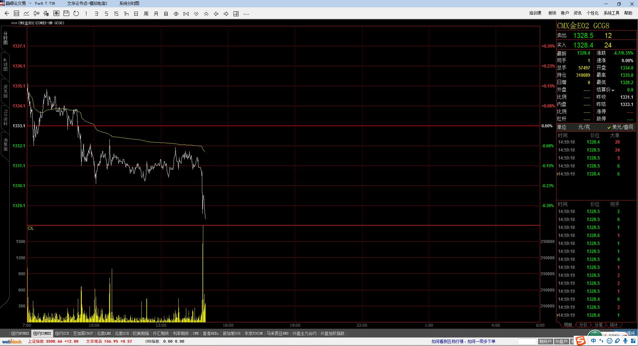The image size is (638, 346).
Task: Select the 元/克 unit option
Action: [x=584, y=127]
